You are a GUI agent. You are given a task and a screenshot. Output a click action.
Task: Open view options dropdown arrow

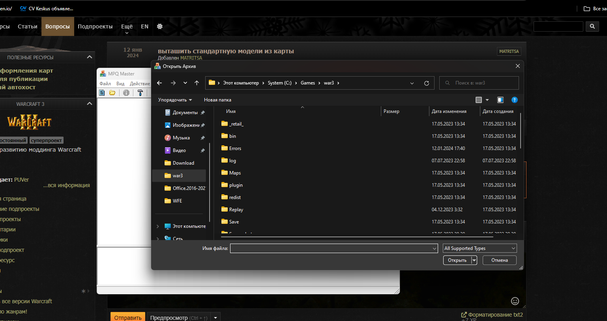487,100
